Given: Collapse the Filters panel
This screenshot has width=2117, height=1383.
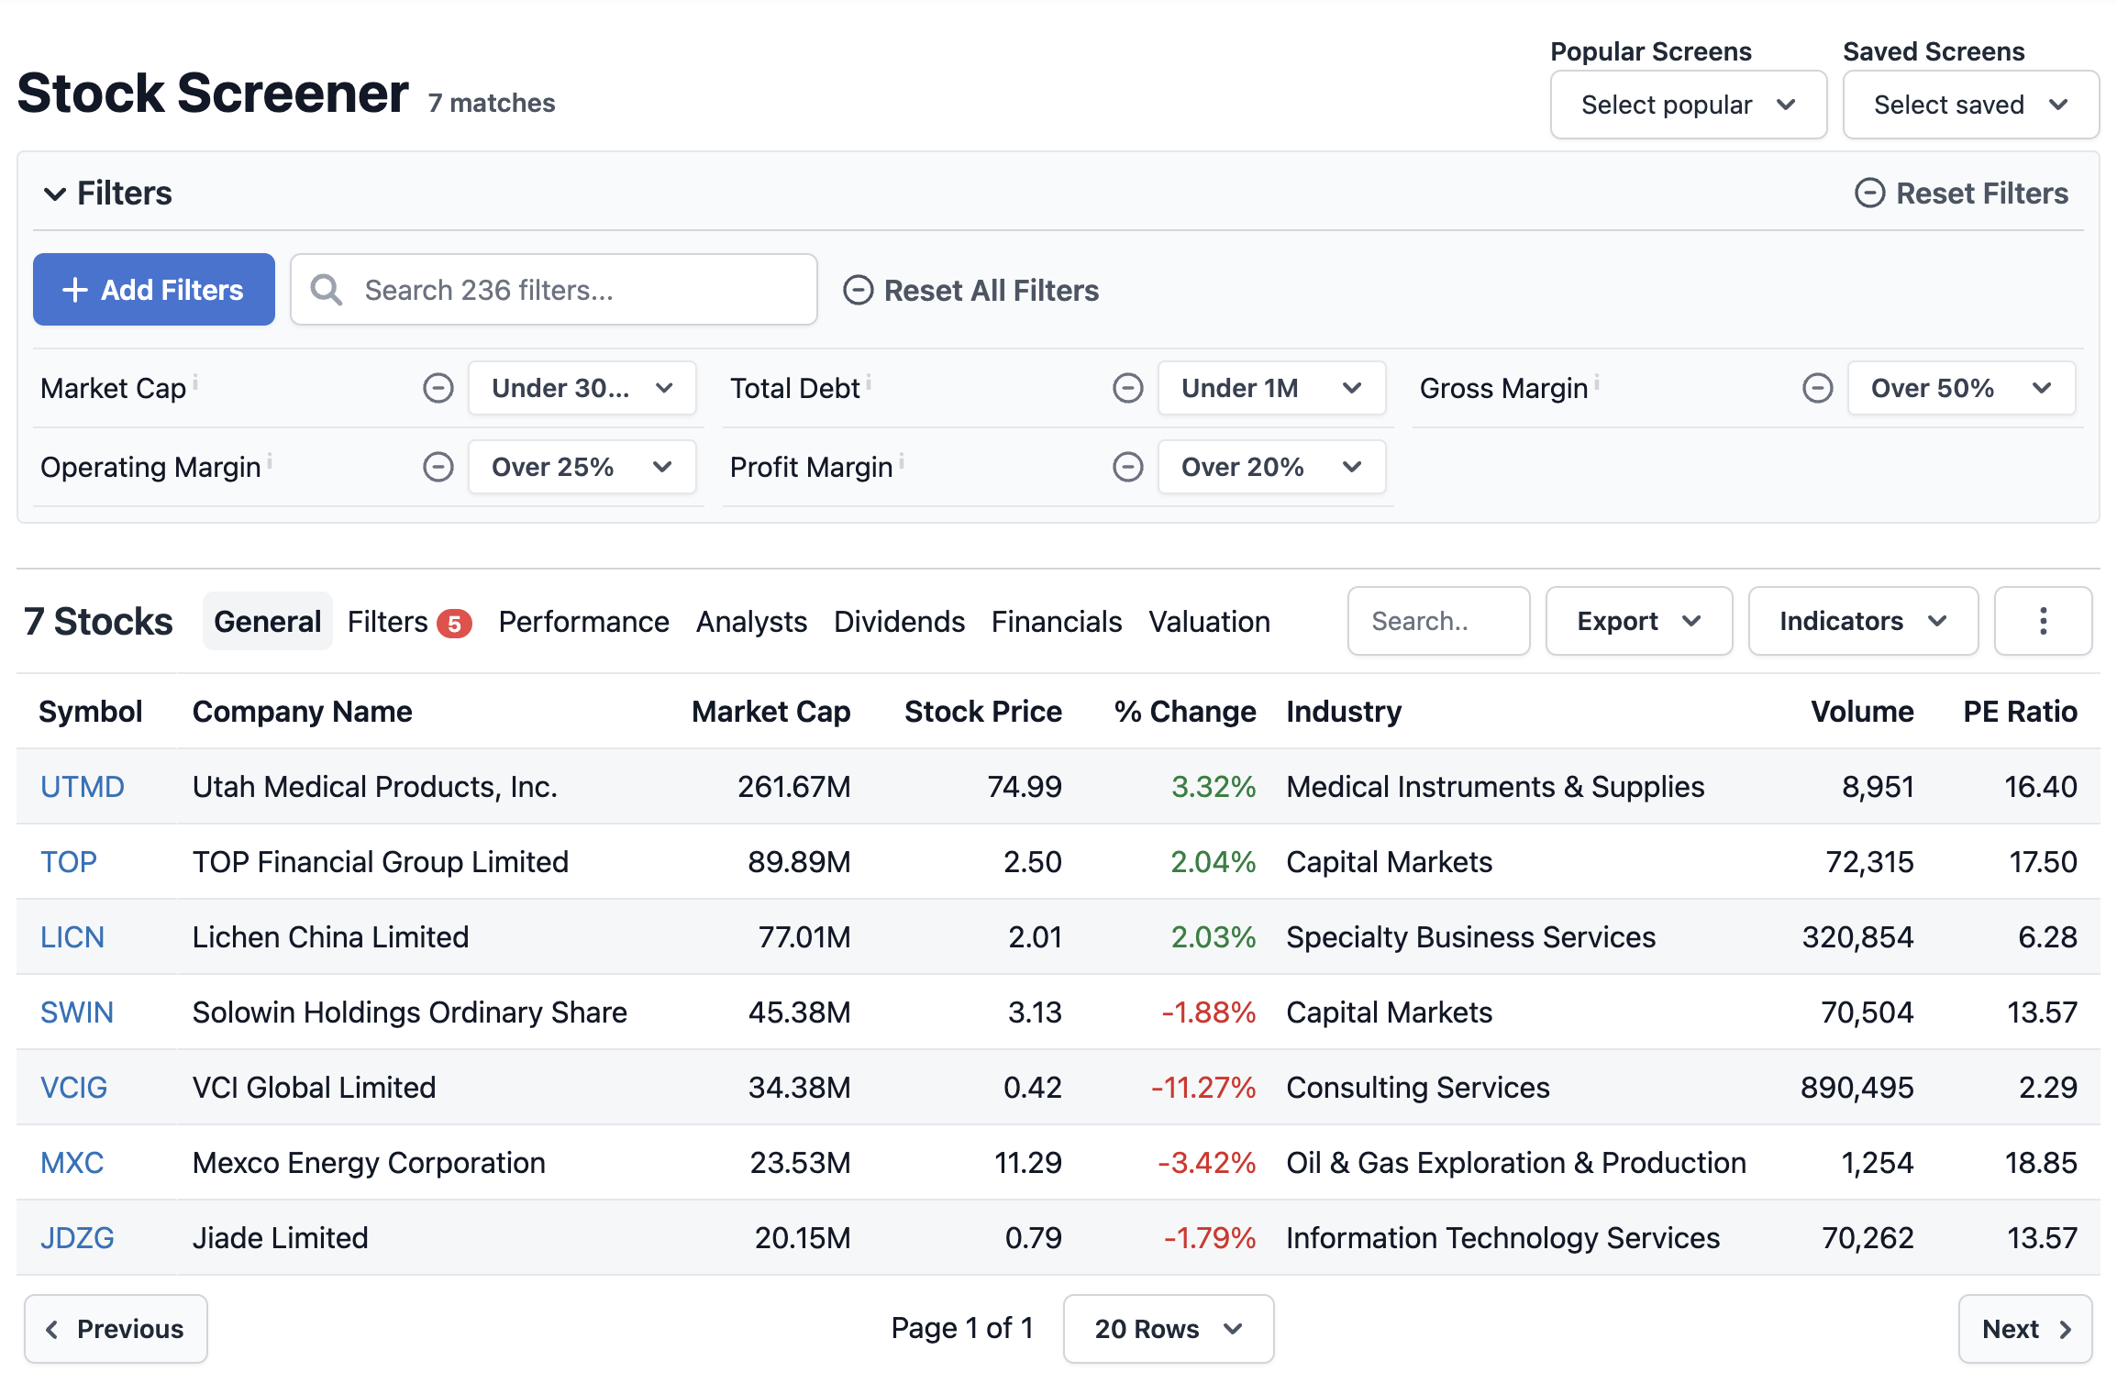Looking at the screenshot, I should (x=108, y=194).
